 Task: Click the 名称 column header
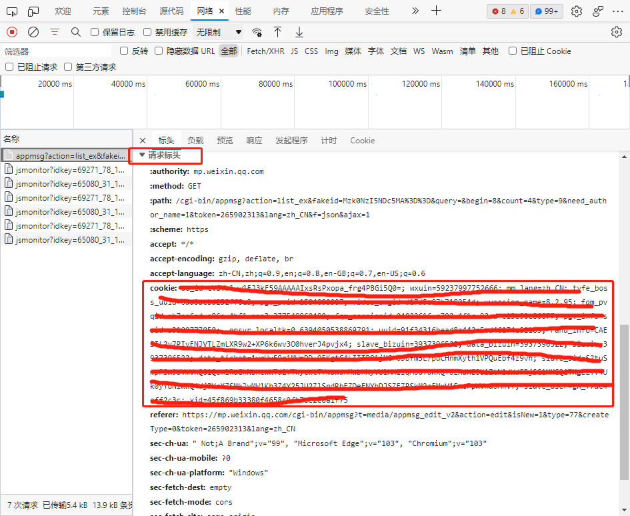click(66, 139)
